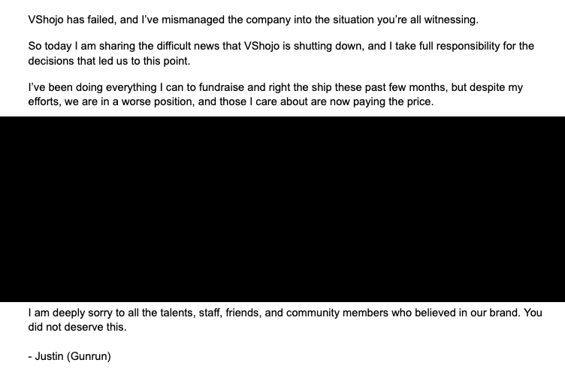Click the word 'witnessing' ending the first line
The width and height of the screenshot is (565, 384).
[x=451, y=19]
